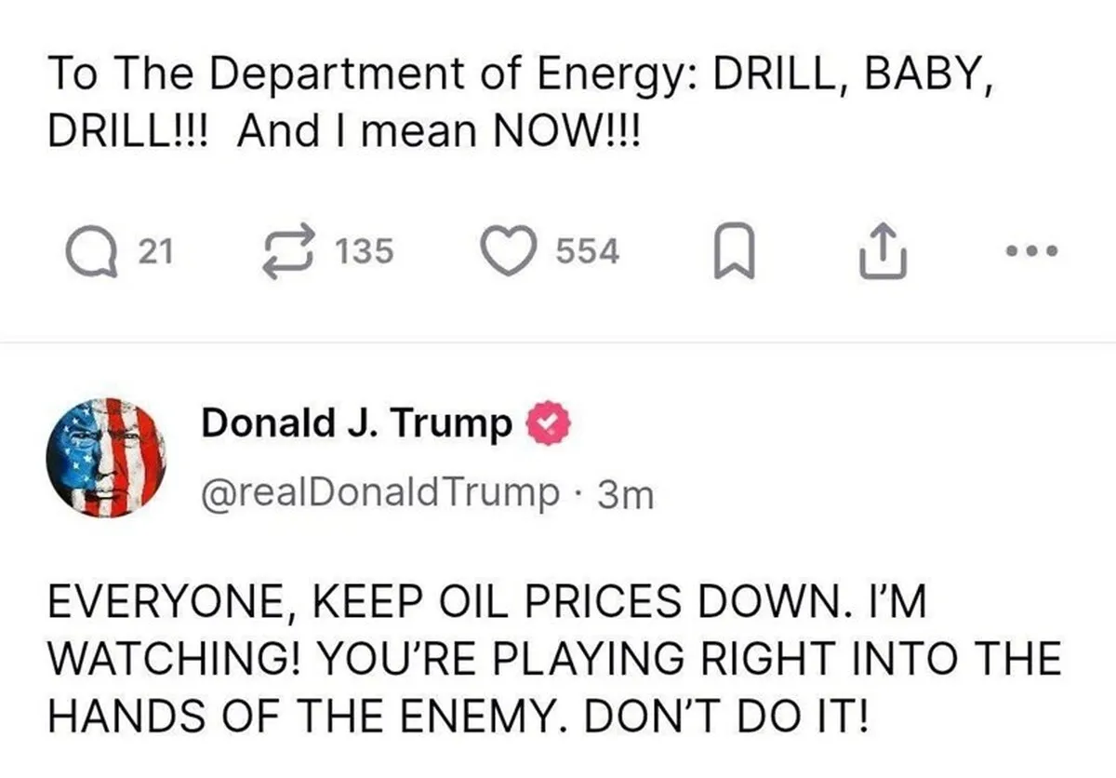
Task: Open the three-dot more options menu
Action: [x=1032, y=250]
